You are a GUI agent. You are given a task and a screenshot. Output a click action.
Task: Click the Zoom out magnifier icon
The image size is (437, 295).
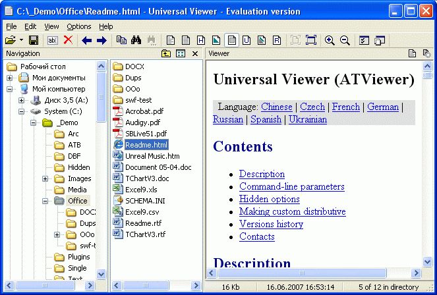coord(344,41)
